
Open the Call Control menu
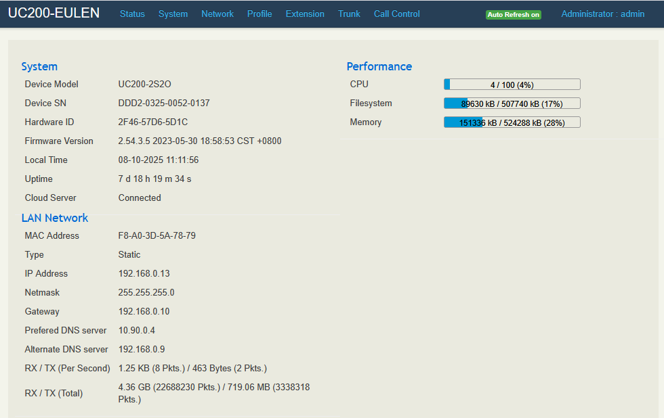click(x=396, y=14)
